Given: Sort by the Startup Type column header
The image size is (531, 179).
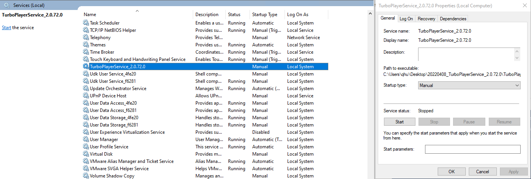Looking at the screenshot, I should click(265, 15).
